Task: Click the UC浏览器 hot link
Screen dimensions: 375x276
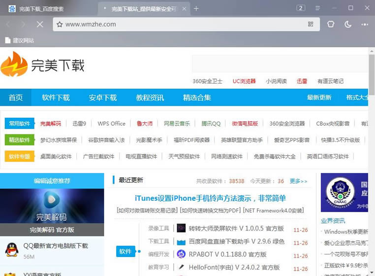Action: point(244,81)
